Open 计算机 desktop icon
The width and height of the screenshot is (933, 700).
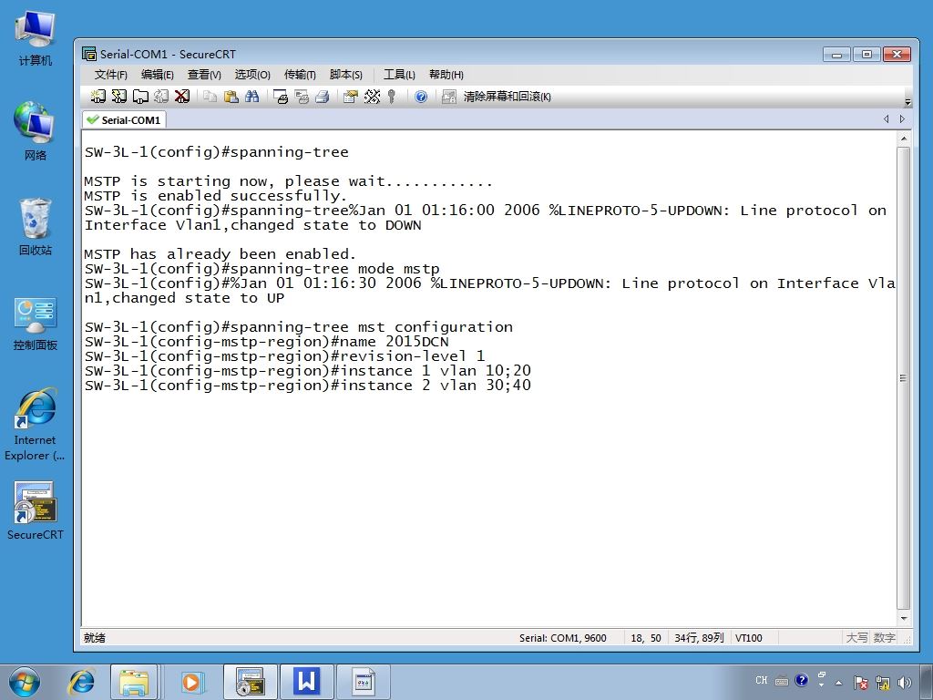tap(36, 37)
